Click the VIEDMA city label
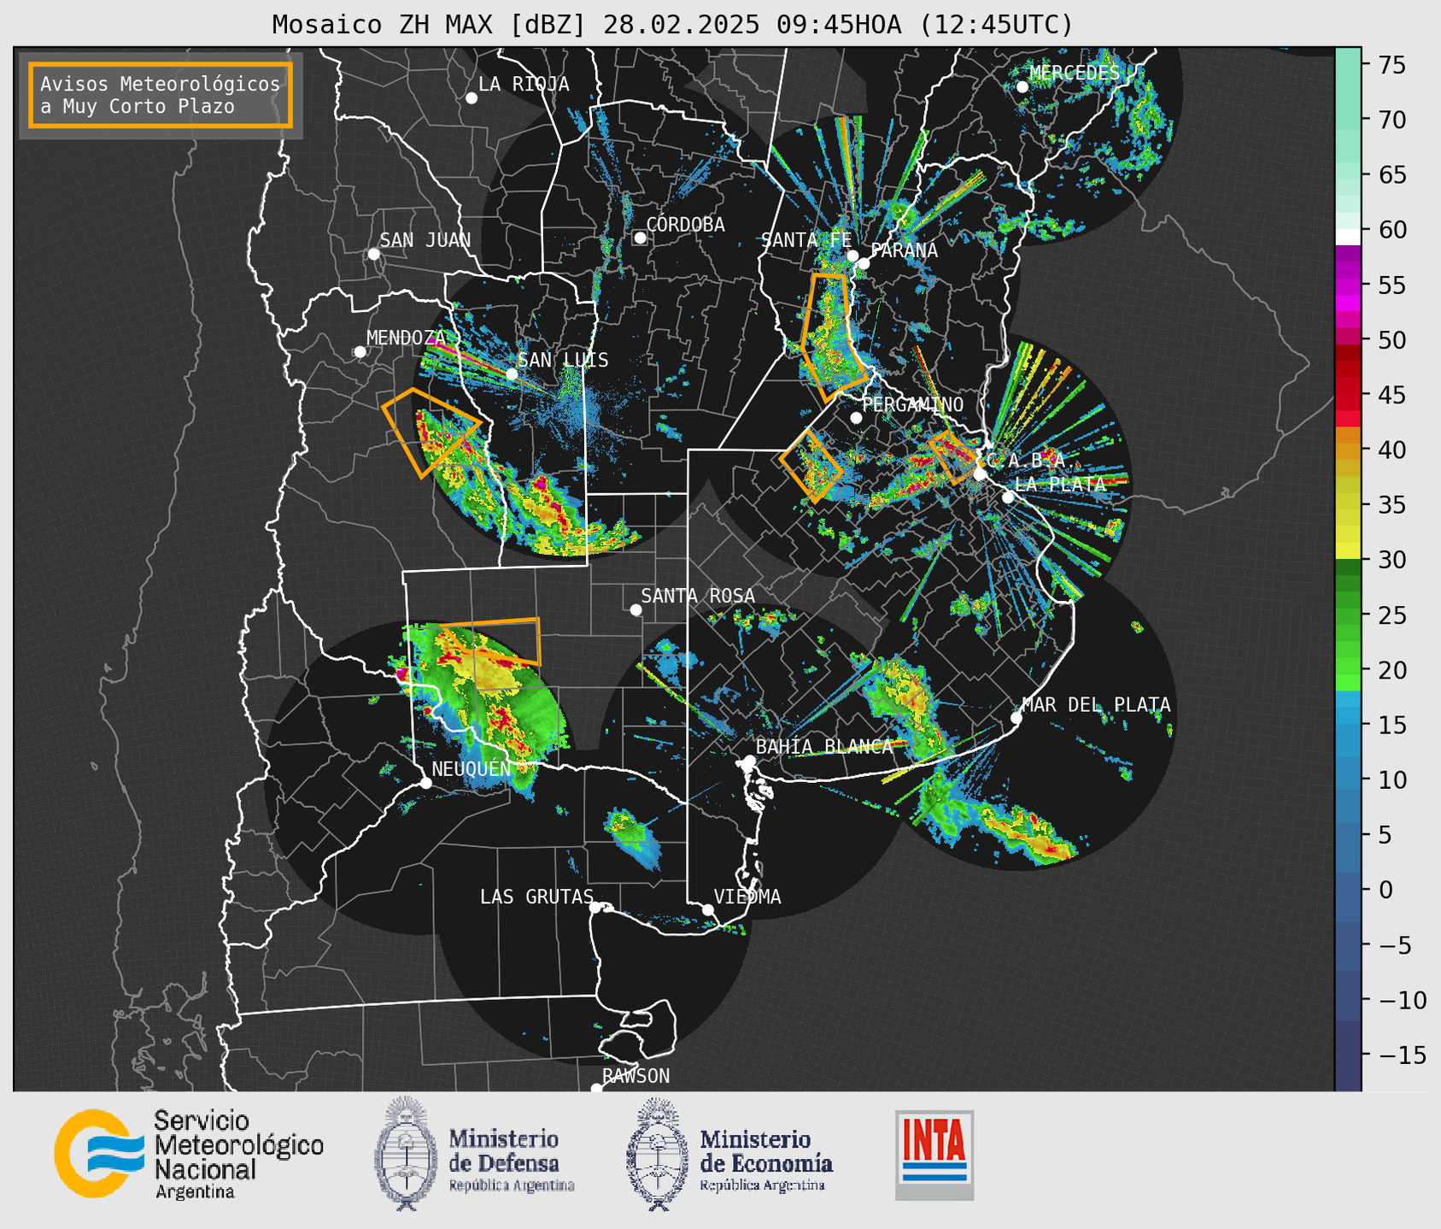This screenshot has height=1229, width=1441. 747,897
